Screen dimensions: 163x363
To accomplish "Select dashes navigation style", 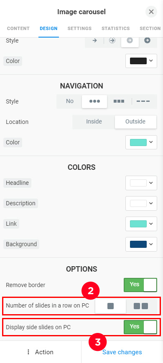I will (x=143, y=101).
